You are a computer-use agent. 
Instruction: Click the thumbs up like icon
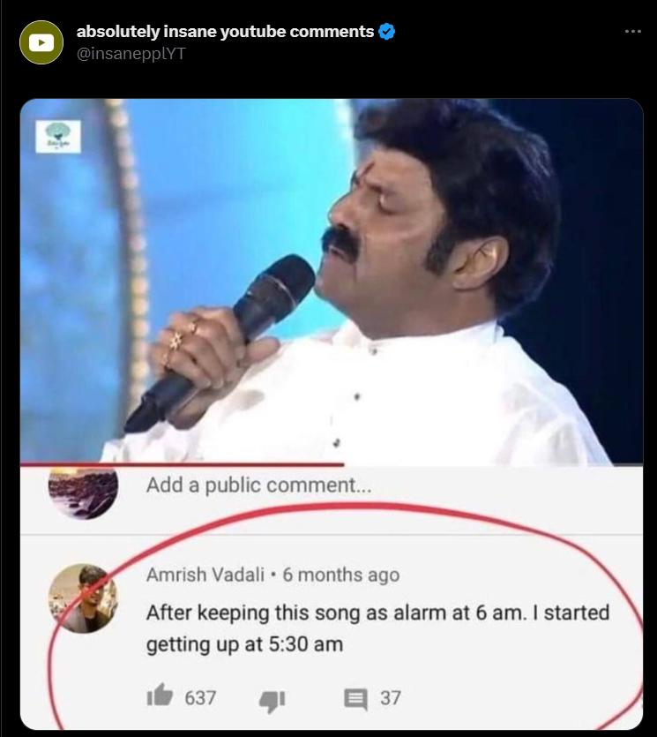point(160,696)
